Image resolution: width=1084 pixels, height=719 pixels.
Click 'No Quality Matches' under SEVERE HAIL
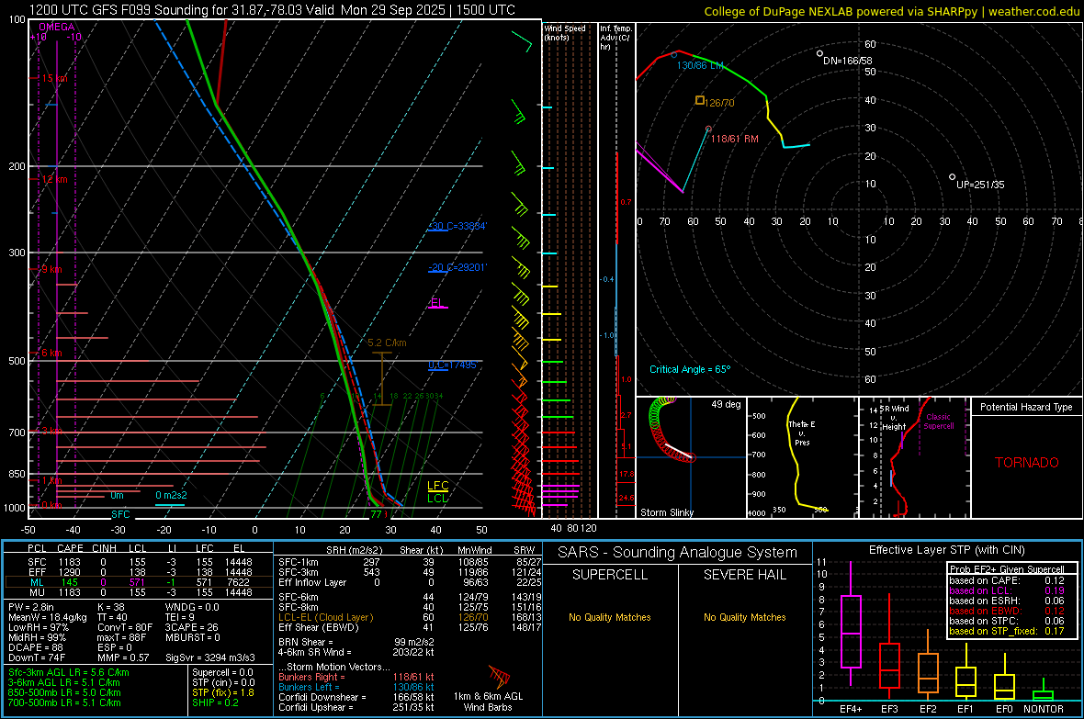pyautogui.click(x=744, y=617)
